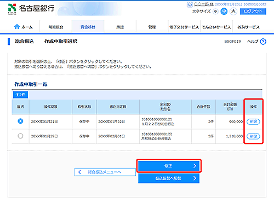Screen dimensions: 274x208
Task: Click the 修正 button
Action: tap(169, 166)
